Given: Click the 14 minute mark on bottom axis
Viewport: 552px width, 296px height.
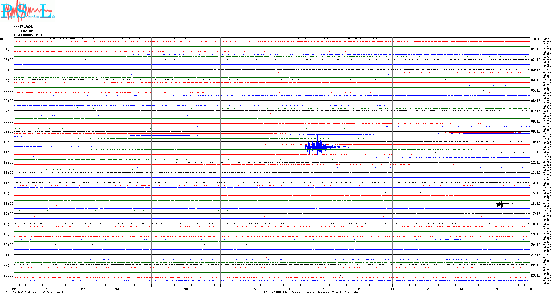Looking at the screenshot, I should 496,289.
